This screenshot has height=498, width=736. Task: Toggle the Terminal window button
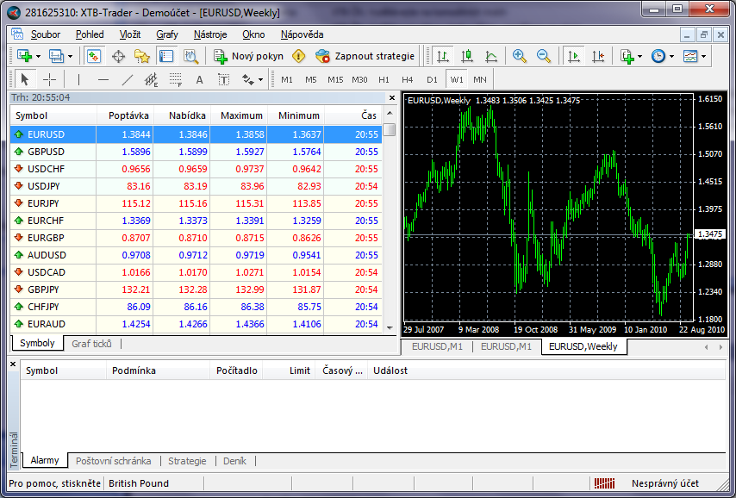click(x=166, y=56)
